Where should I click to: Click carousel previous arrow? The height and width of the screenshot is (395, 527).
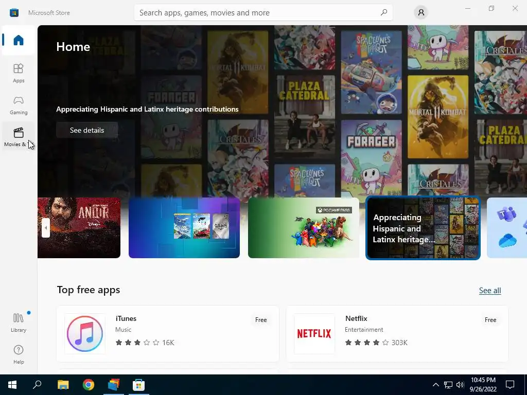[x=46, y=228]
